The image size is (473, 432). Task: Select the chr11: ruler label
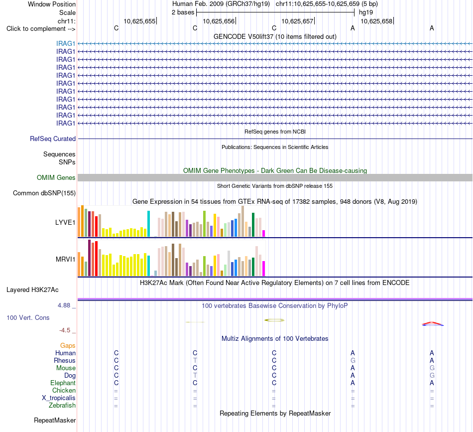pyautogui.click(x=66, y=21)
